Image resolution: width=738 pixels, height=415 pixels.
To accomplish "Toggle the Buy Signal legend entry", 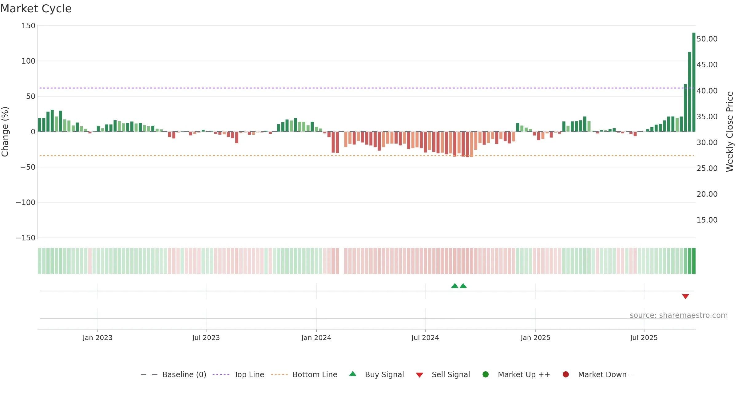I will 377,374.
